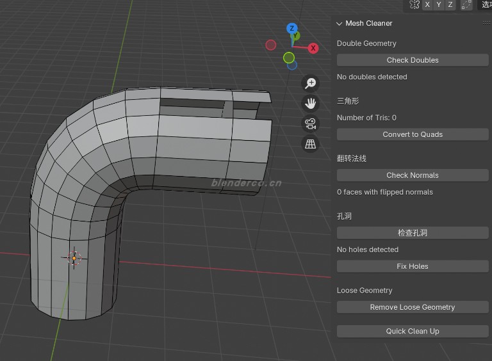This screenshot has height=361, width=492.
Task: Click the red X axis gizmo ball
Action: 313,48
